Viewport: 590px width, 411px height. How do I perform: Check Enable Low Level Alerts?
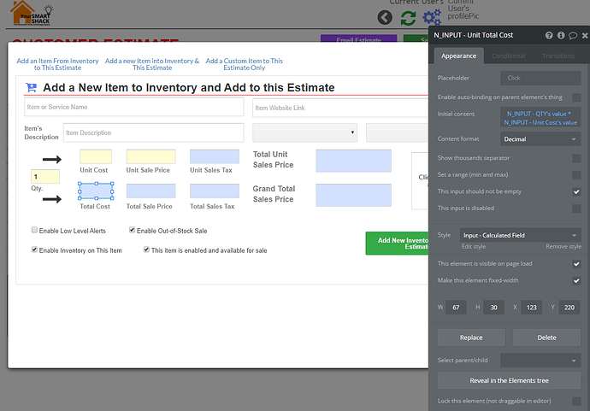click(x=34, y=230)
